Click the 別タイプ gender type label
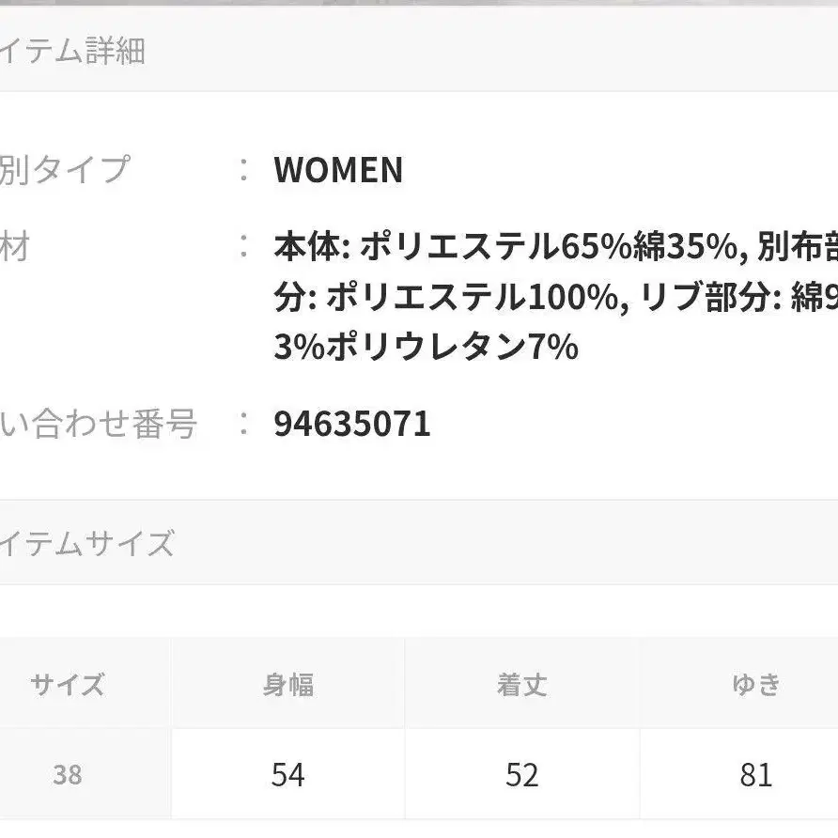 click(64, 170)
